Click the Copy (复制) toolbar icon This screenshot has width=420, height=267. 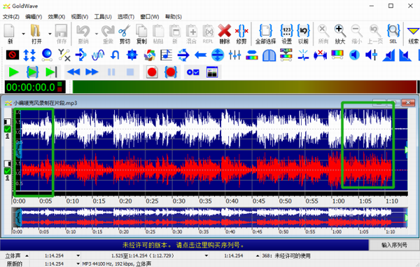click(x=141, y=31)
